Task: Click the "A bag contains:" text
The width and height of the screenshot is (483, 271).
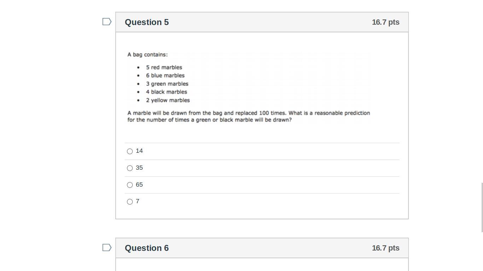Action: [x=147, y=55]
